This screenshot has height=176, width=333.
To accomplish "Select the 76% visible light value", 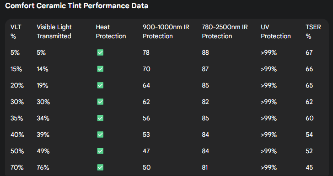I will point(43,167).
